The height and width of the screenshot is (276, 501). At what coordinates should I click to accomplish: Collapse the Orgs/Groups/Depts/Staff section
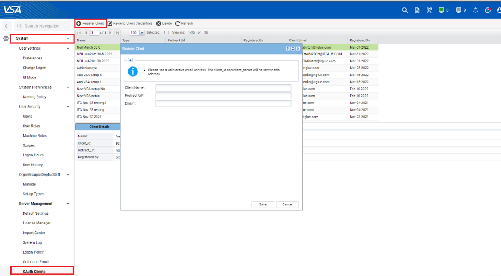pos(68,174)
